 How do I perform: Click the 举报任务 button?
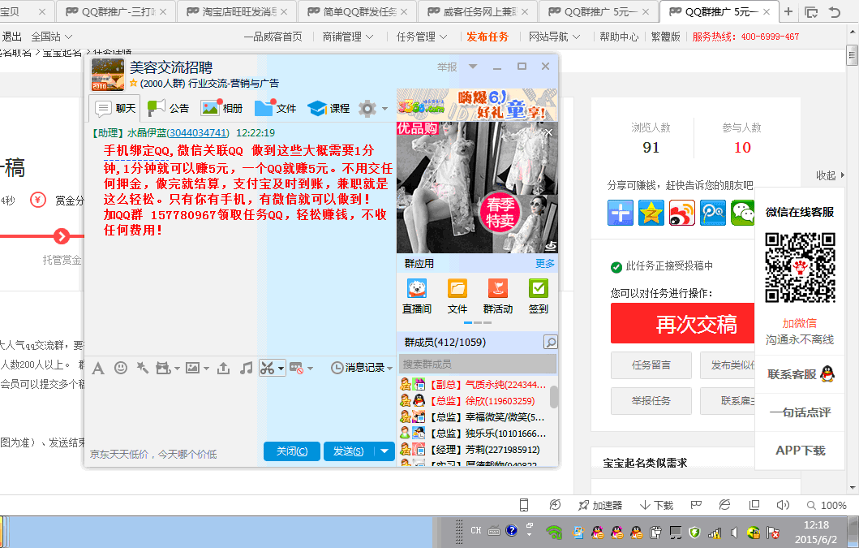point(651,401)
